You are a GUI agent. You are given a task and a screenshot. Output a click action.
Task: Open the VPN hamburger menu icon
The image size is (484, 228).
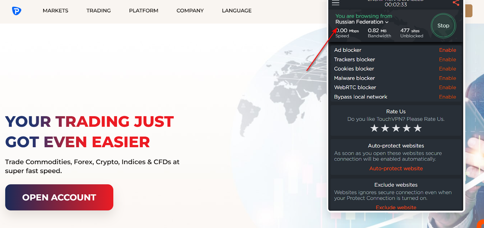(335, 3)
